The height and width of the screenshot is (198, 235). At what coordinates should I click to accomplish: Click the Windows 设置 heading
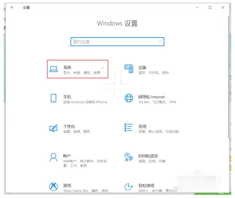coord(117,23)
